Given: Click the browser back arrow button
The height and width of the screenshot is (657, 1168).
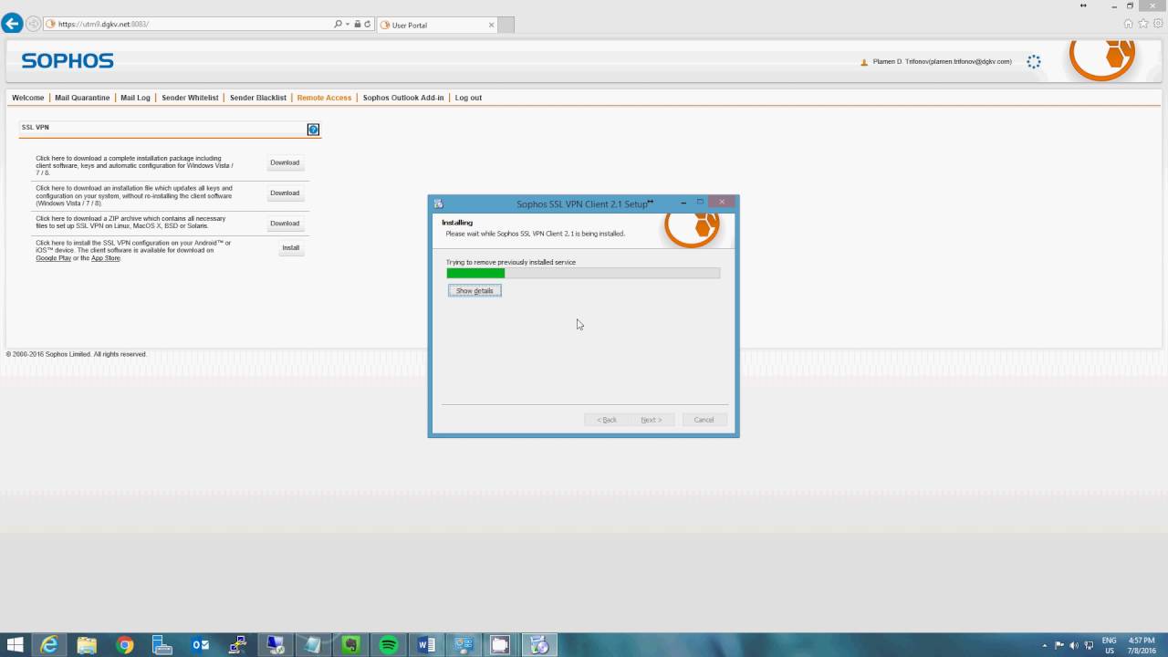Looking at the screenshot, I should tap(12, 24).
